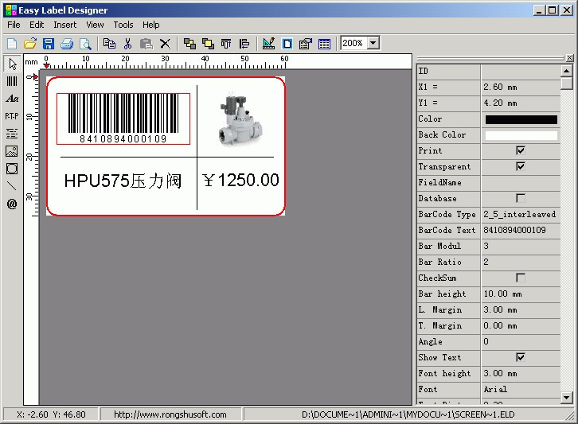Click the Copy icon in the toolbar
Viewport: 578px width, 424px height.
coord(109,44)
